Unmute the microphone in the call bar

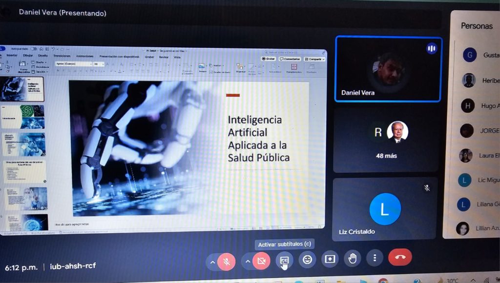tap(226, 262)
